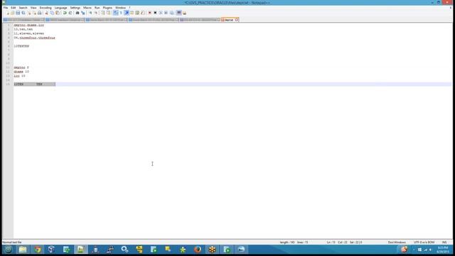The image size is (455, 256).
Task: Open the Window menu
Action: tap(120, 8)
